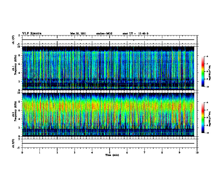The width and height of the screenshot is (222, 171).
Task: Click ch.2 frequency tick label "2"
Action: coord(19,128)
